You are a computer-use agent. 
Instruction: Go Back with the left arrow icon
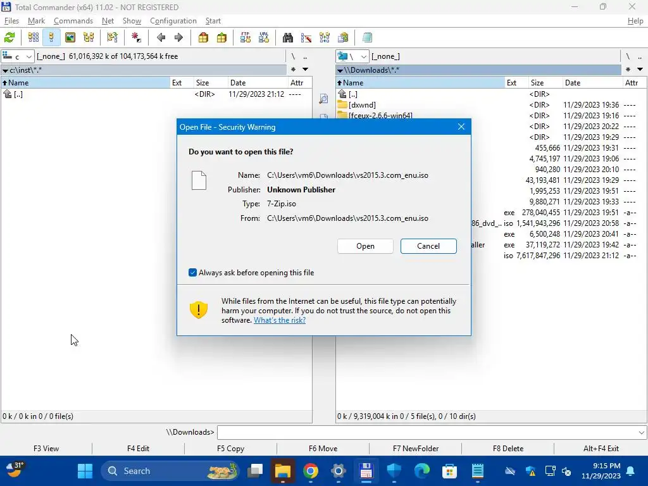click(161, 37)
